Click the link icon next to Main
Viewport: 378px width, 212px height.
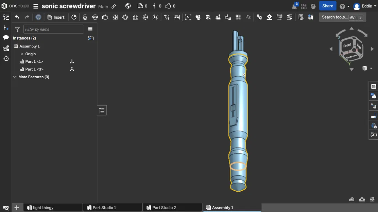tap(114, 6)
